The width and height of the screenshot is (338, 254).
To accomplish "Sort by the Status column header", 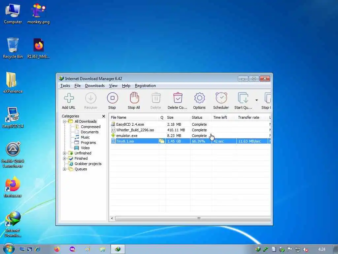I will [x=201, y=117].
